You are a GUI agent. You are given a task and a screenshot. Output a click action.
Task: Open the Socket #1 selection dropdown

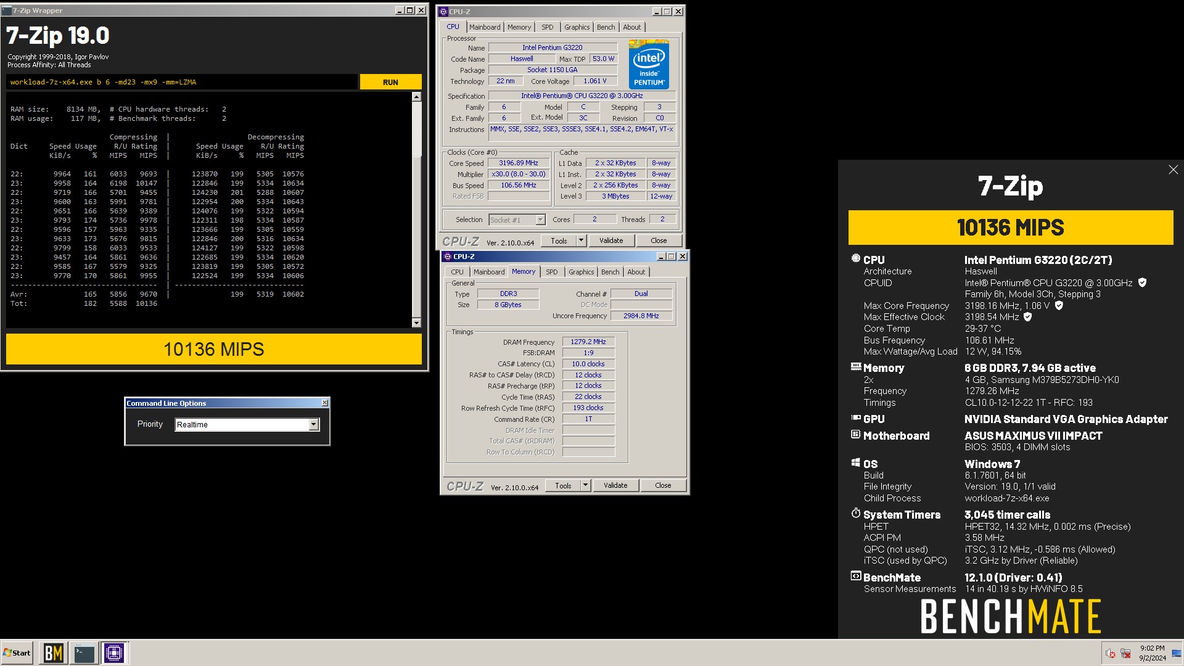tap(540, 220)
